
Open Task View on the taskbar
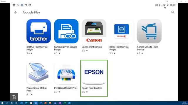pos(16,103)
